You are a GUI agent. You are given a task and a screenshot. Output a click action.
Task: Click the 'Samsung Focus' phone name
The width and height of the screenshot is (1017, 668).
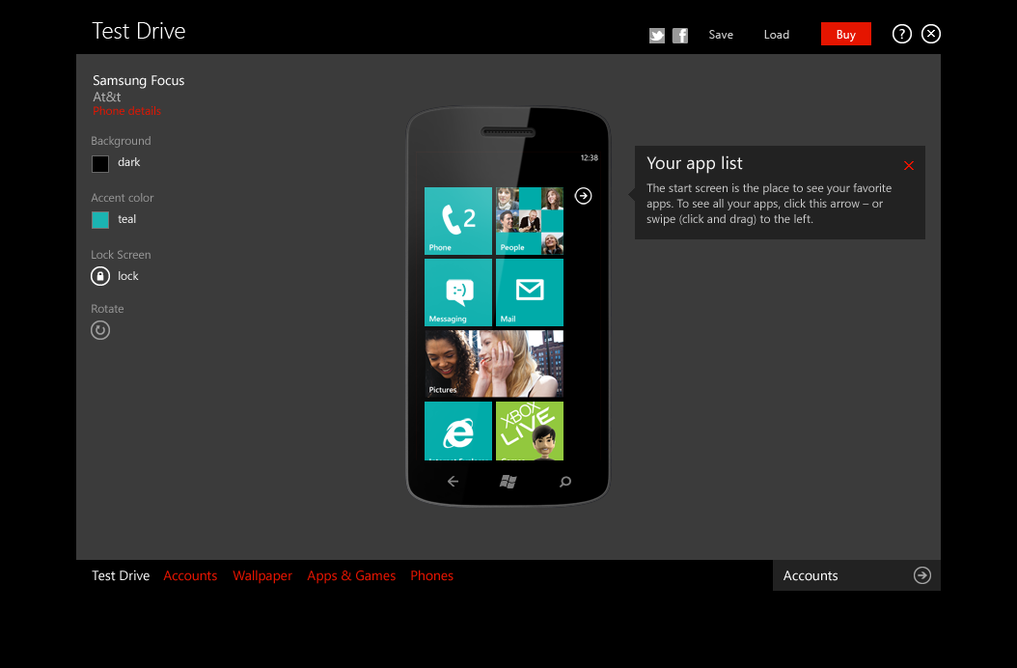138,80
